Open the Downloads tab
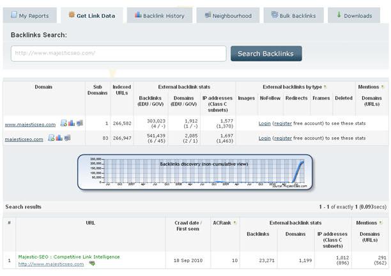 coord(354,15)
